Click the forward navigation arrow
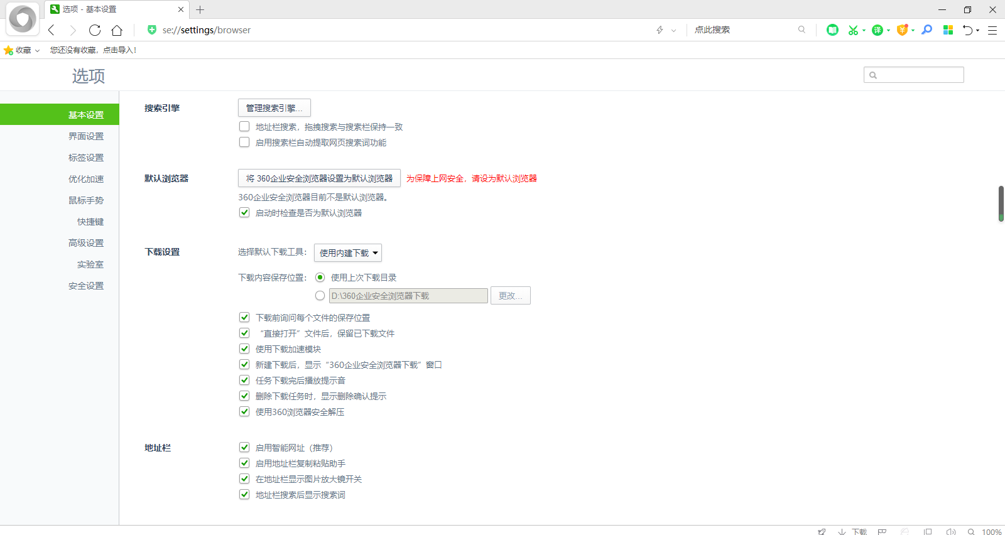Screen dimensions: 1005x535 [x=73, y=30]
